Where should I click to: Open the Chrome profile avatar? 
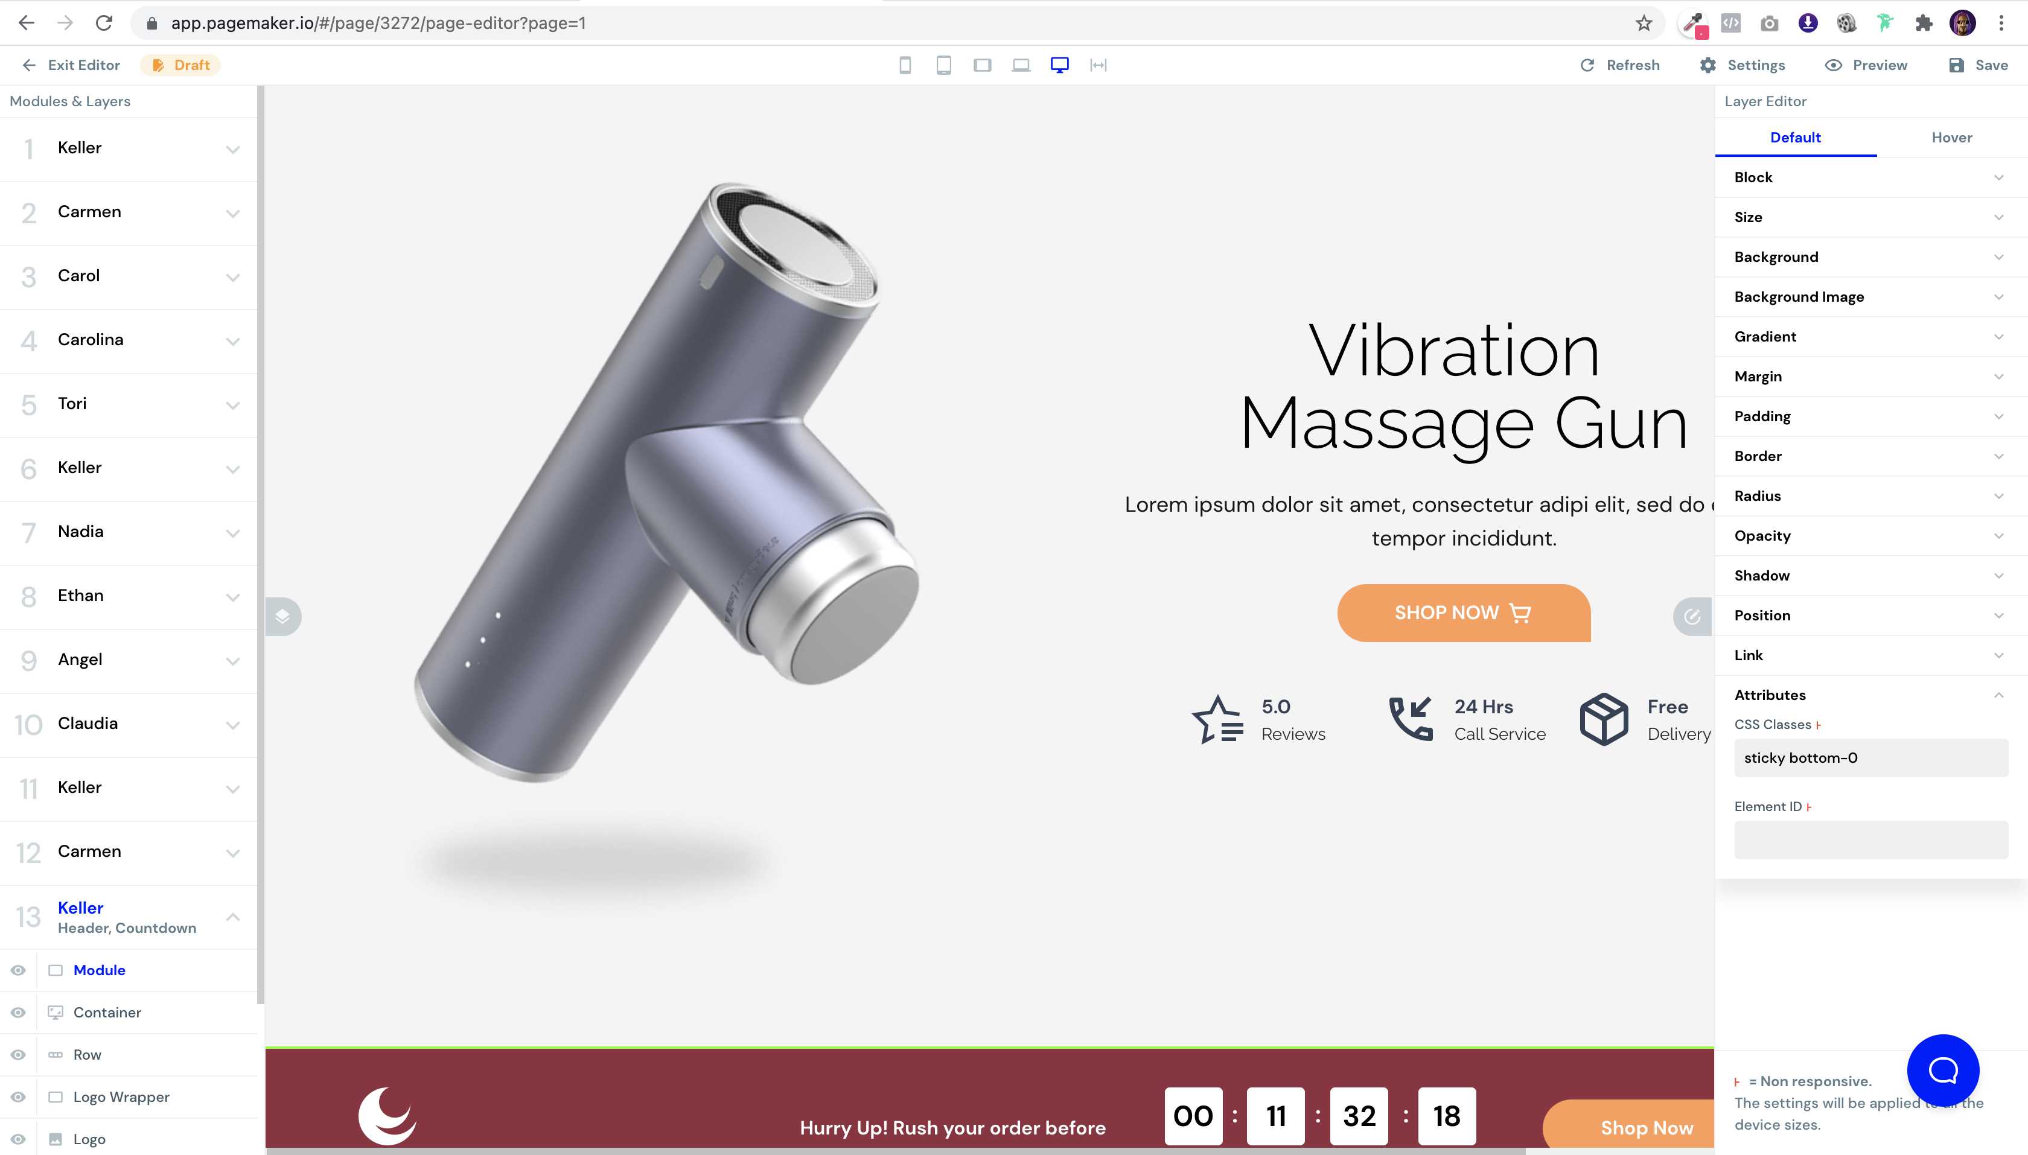pyautogui.click(x=1963, y=23)
